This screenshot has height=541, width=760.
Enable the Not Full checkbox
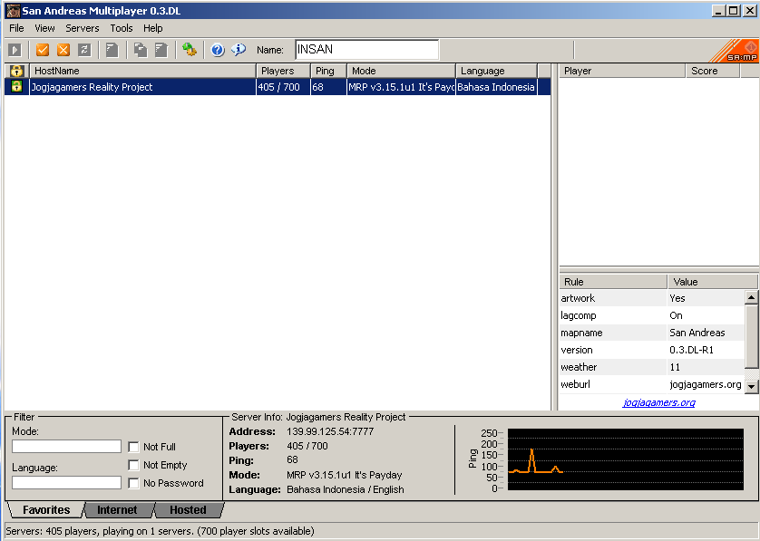[x=134, y=447]
